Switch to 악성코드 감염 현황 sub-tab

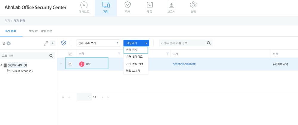[41, 31]
